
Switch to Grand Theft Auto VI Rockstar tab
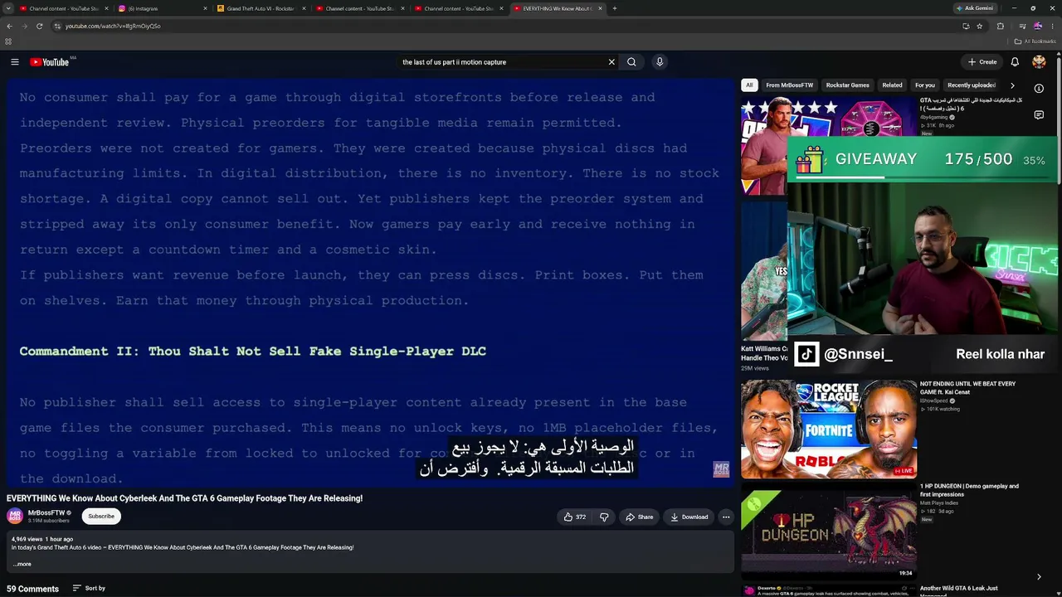pyautogui.click(x=261, y=8)
